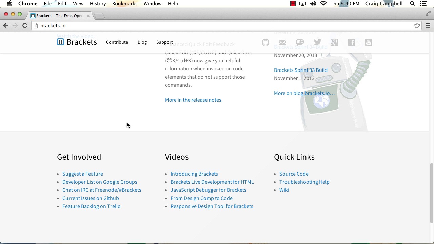Open the View menu

(x=78, y=4)
